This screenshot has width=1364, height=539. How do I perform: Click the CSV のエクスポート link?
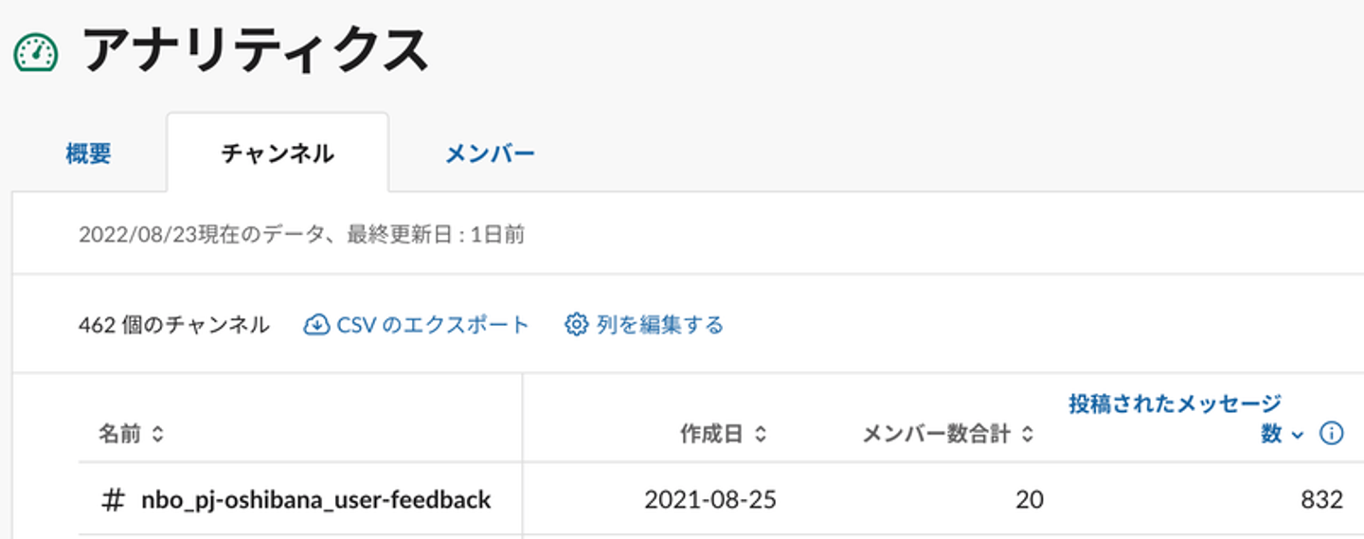pos(433,325)
